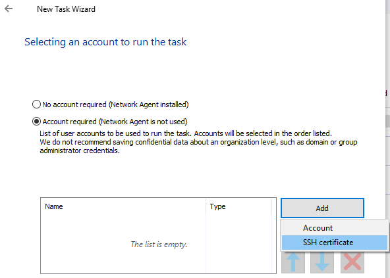Click the empty accounts list area

click(158, 243)
